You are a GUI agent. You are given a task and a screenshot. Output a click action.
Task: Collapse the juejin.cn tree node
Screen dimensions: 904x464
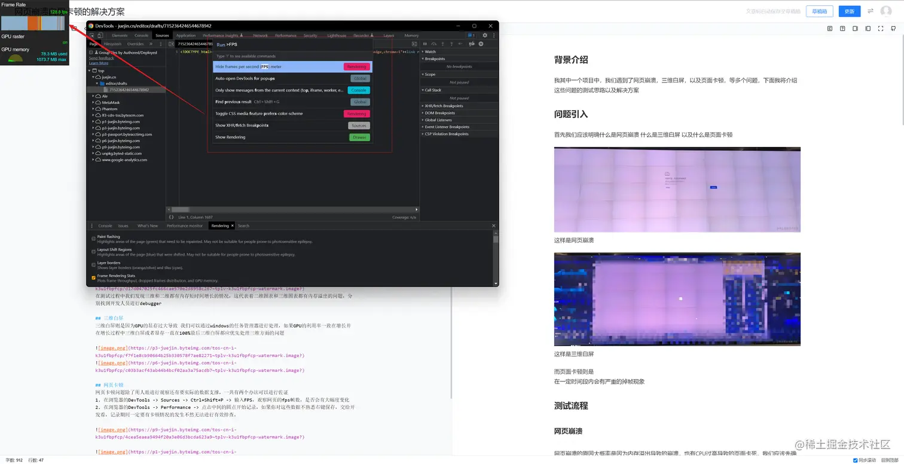93,77
